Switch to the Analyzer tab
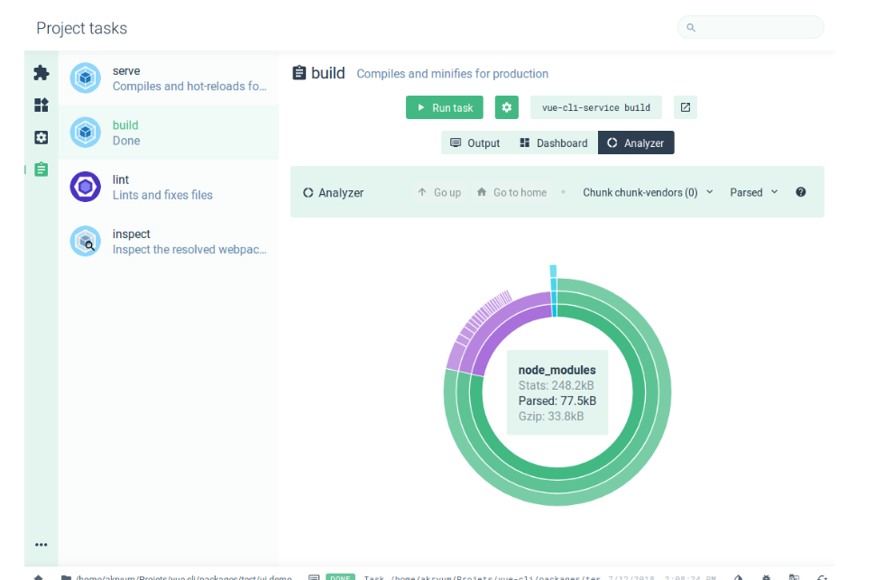Screen dimensions: 893x580 (636, 143)
